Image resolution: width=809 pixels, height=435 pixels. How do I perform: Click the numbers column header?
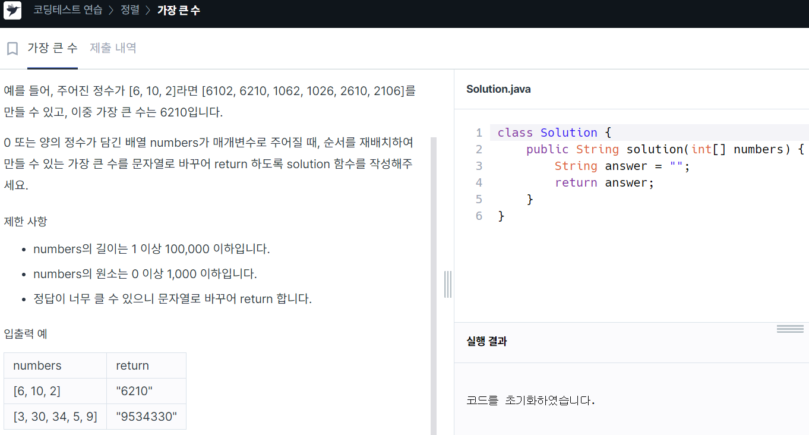[55, 365]
